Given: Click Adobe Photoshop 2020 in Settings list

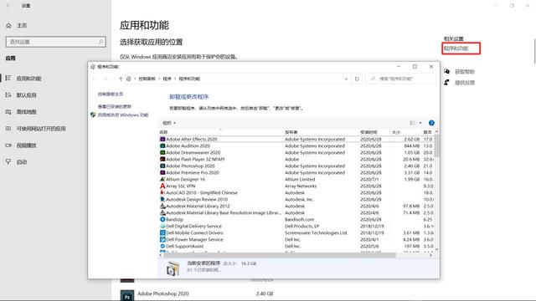Looking at the screenshot, I should pos(163,293).
